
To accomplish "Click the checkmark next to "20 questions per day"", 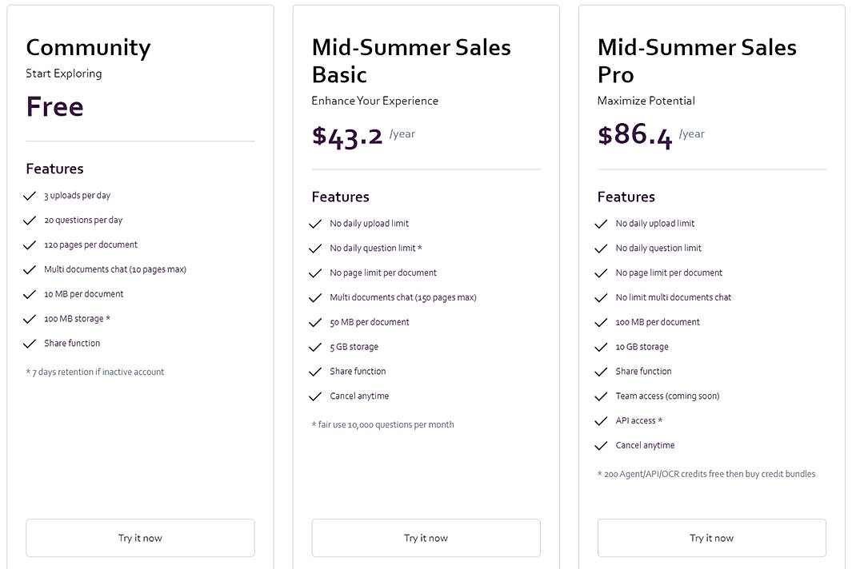I will (x=29, y=220).
